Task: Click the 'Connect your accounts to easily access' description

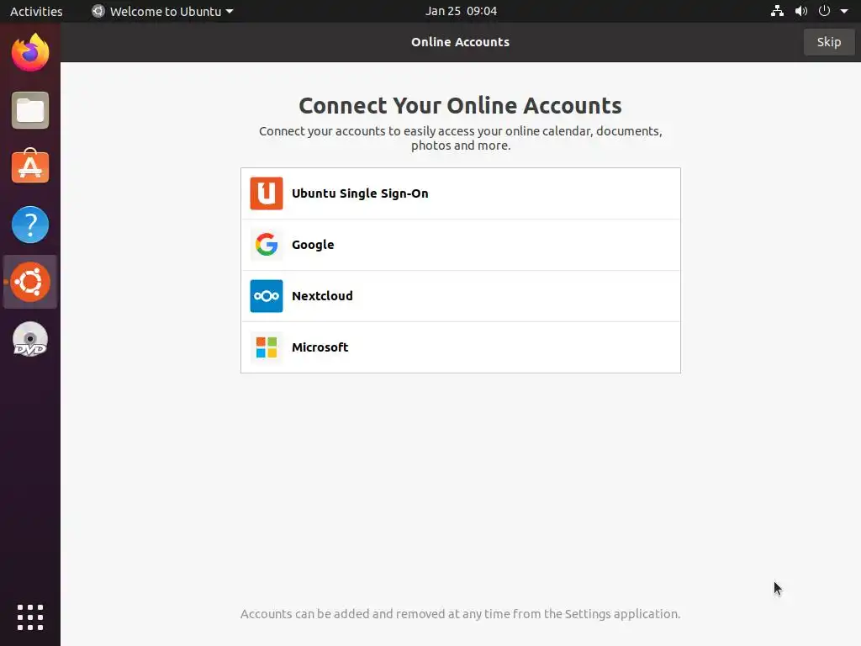Action: pyautogui.click(x=460, y=138)
